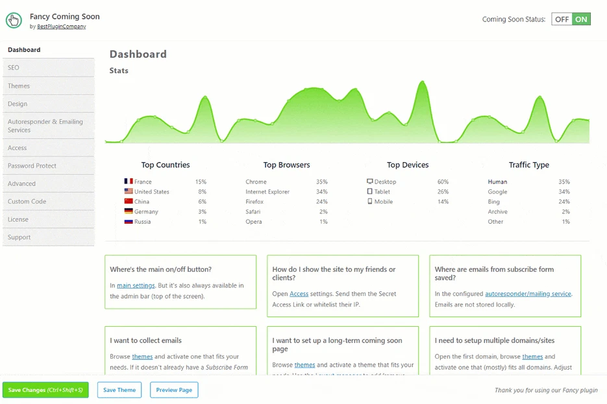Follow the BestPluginCompany link
The image size is (607, 404).
click(62, 27)
